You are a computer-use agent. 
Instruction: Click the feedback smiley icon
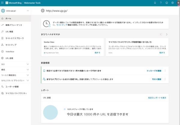[166, 3]
